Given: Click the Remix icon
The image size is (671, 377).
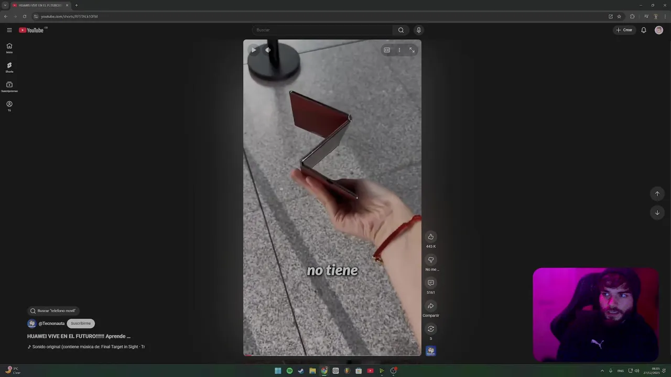Looking at the screenshot, I should (431, 329).
